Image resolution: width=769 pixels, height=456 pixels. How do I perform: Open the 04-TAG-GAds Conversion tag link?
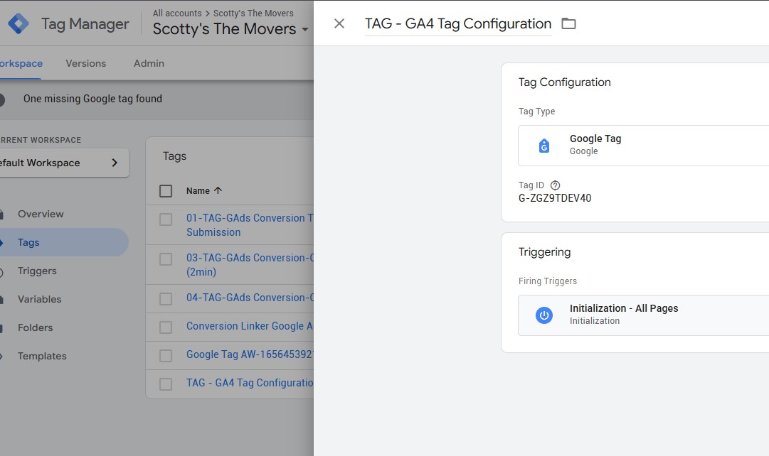(250, 298)
